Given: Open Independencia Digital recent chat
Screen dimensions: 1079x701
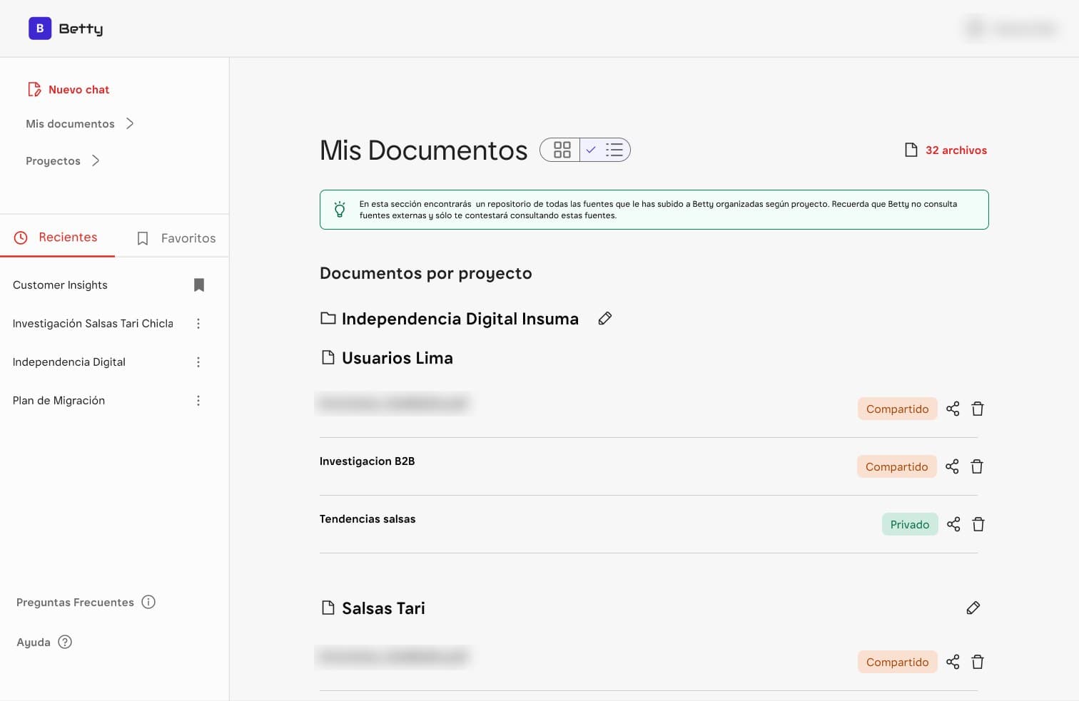Looking at the screenshot, I should click(69, 362).
